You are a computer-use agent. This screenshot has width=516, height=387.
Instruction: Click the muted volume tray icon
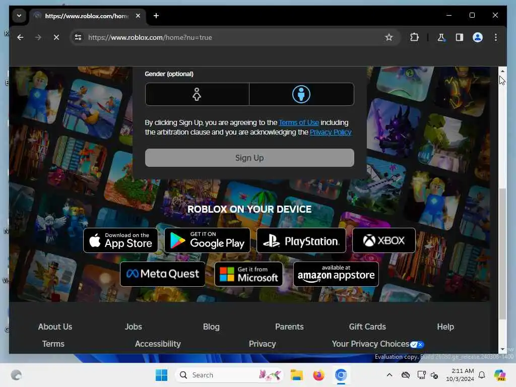click(x=434, y=375)
